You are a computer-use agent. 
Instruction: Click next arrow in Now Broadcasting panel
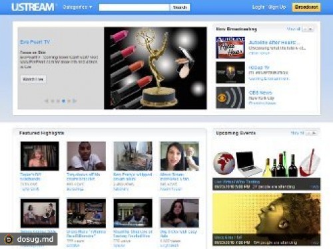point(310,29)
